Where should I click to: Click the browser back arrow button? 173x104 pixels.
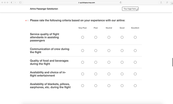click(x=12, y=2)
